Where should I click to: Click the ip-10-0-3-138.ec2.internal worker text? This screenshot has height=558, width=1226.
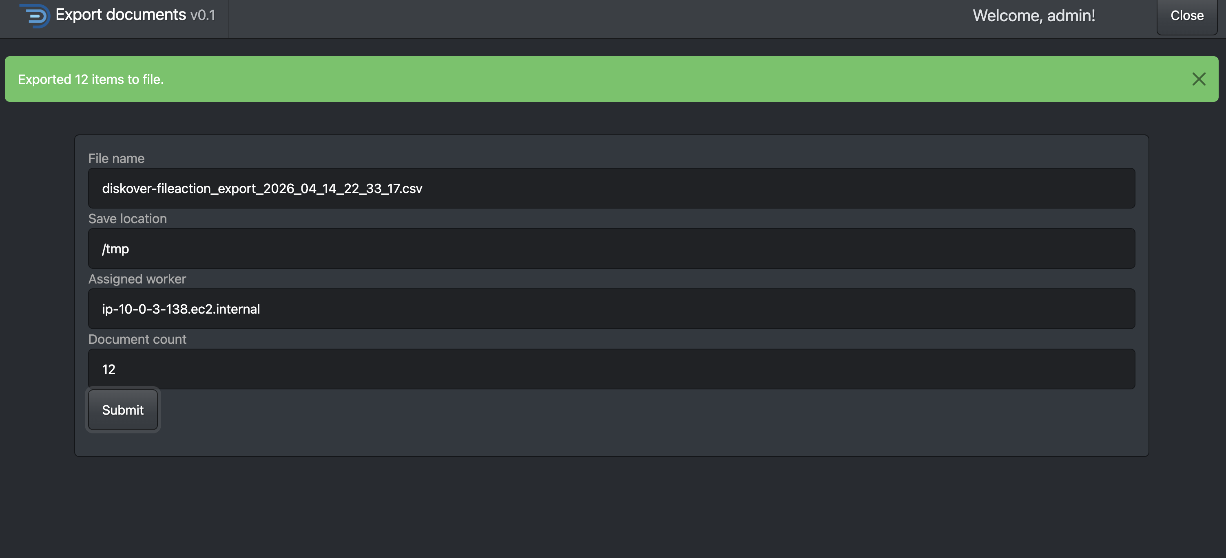coord(181,310)
